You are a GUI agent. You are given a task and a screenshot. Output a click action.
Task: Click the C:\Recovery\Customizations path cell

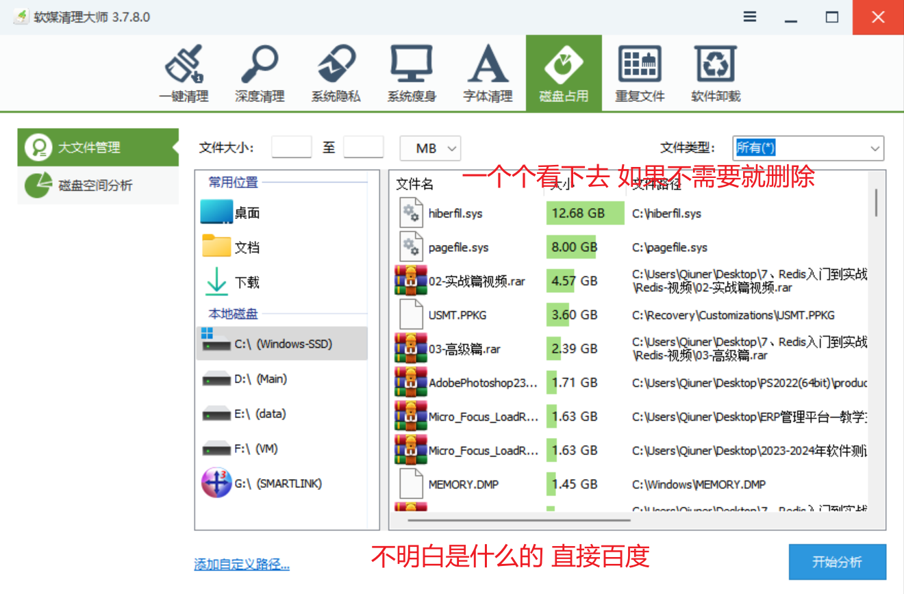(733, 315)
